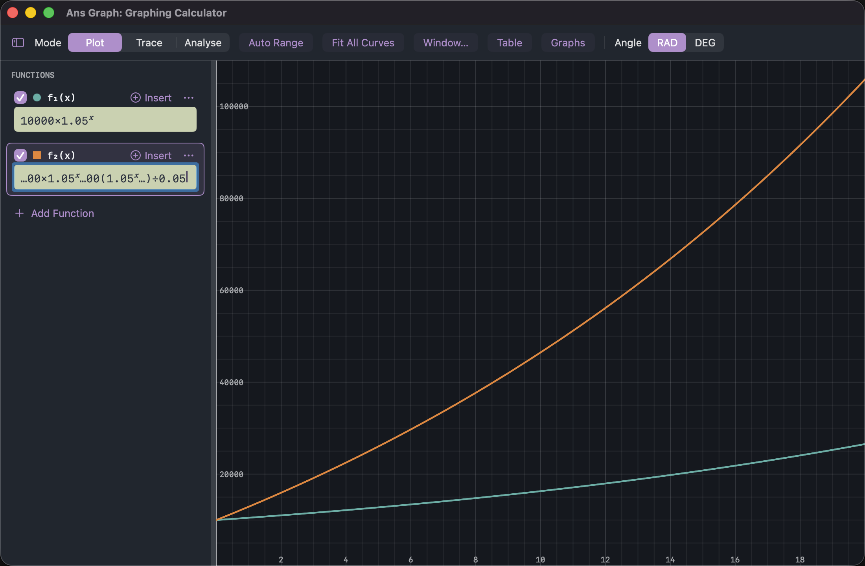
Task: Select RAD angle mode
Action: coord(667,42)
